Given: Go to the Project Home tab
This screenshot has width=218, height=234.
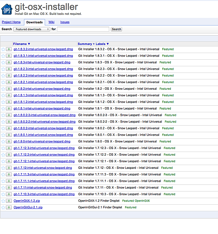Looking at the screenshot, I should point(11,22).
